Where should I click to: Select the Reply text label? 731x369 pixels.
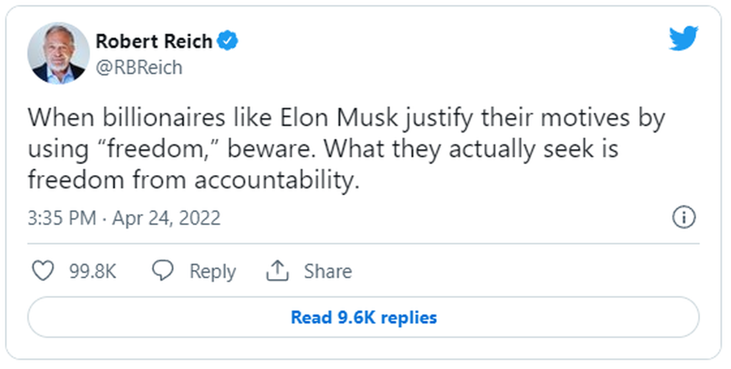point(213,272)
